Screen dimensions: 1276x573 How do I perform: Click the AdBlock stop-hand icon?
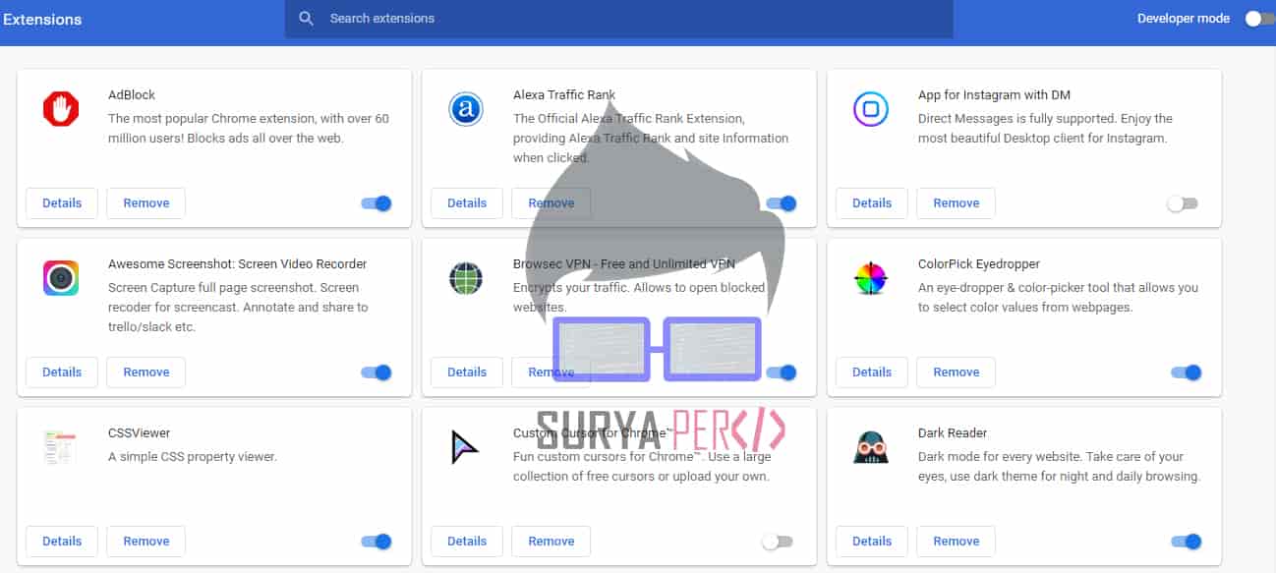pos(61,108)
